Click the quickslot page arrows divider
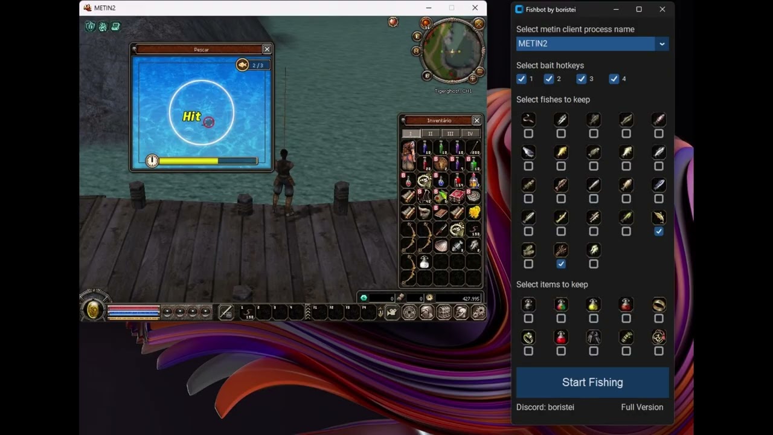This screenshot has width=773, height=435. pos(307,312)
